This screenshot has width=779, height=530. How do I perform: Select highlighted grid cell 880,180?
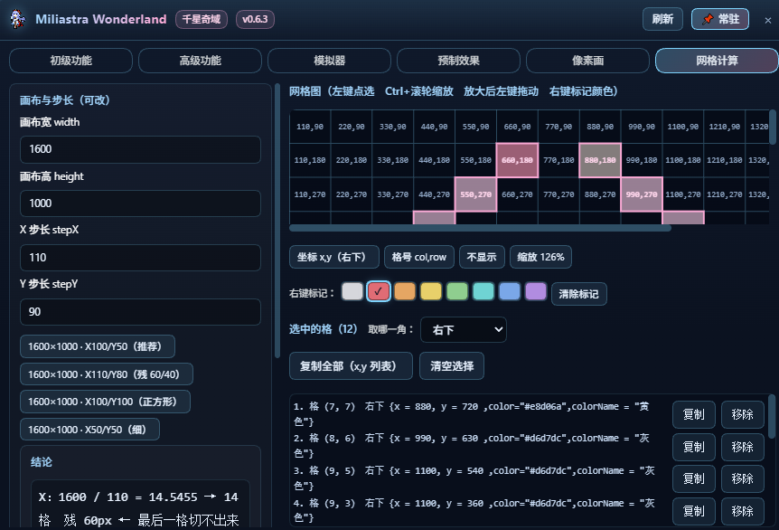point(600,160)
